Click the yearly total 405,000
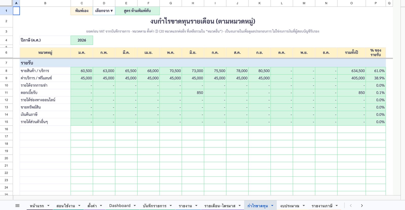Viewport: 405px width, 210px height. pyautogui.click(x=351, y=78)
